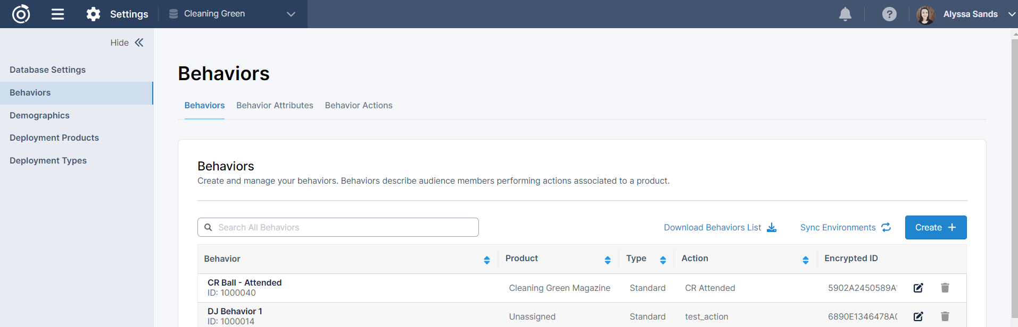The height and width of the screenshot is (327, 1018).
Task: Open the help question mark icon
Action: 889,14
